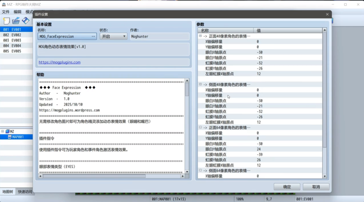Switch to the 快速访问 tab

pos(25,192)
